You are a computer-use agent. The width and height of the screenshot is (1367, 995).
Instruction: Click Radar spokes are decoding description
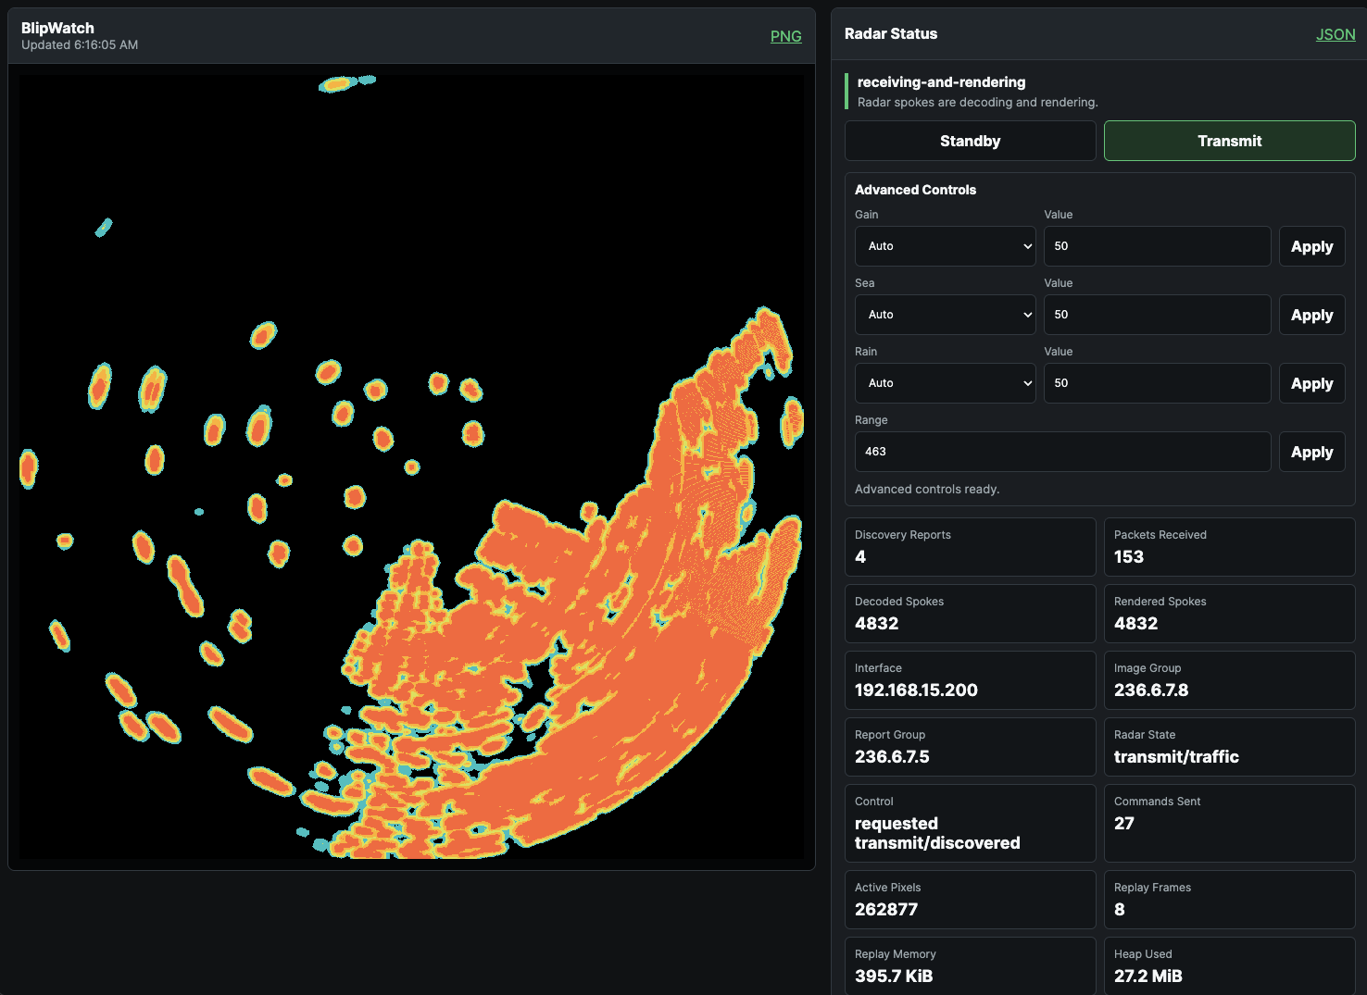(978, 102)
